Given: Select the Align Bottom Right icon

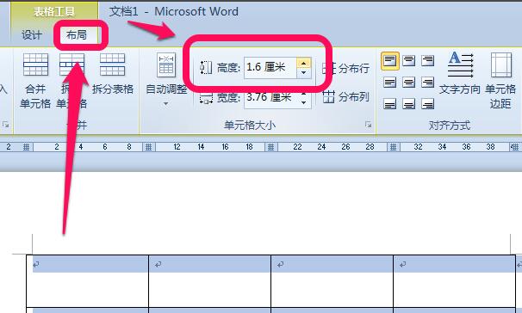Looking at the screenshot, I should [428, 104].
